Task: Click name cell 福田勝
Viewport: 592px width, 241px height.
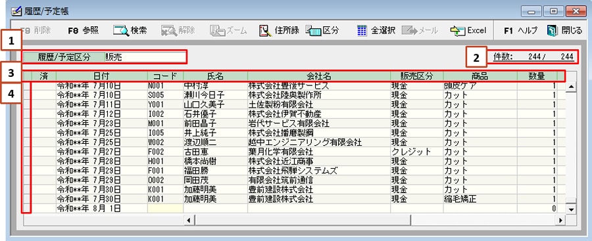Action: point(215,171)
